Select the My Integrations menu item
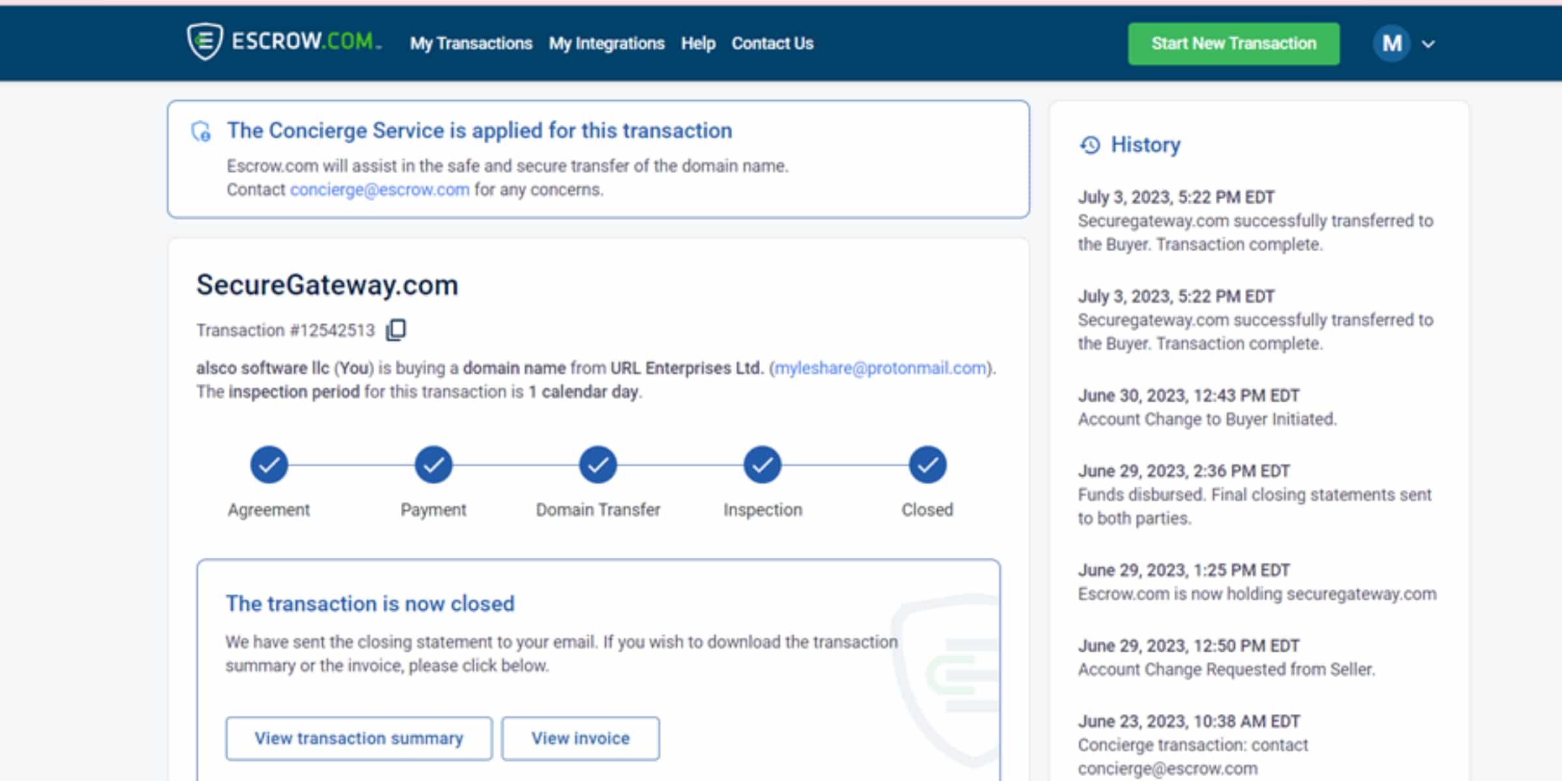The width and height of the screenshot is (1562, 781). [x=609, y=44]
